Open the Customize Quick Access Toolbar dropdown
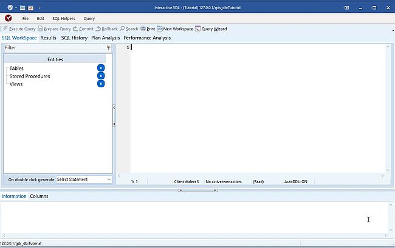This screenshot has width=395, height=248. click(39, 8)
